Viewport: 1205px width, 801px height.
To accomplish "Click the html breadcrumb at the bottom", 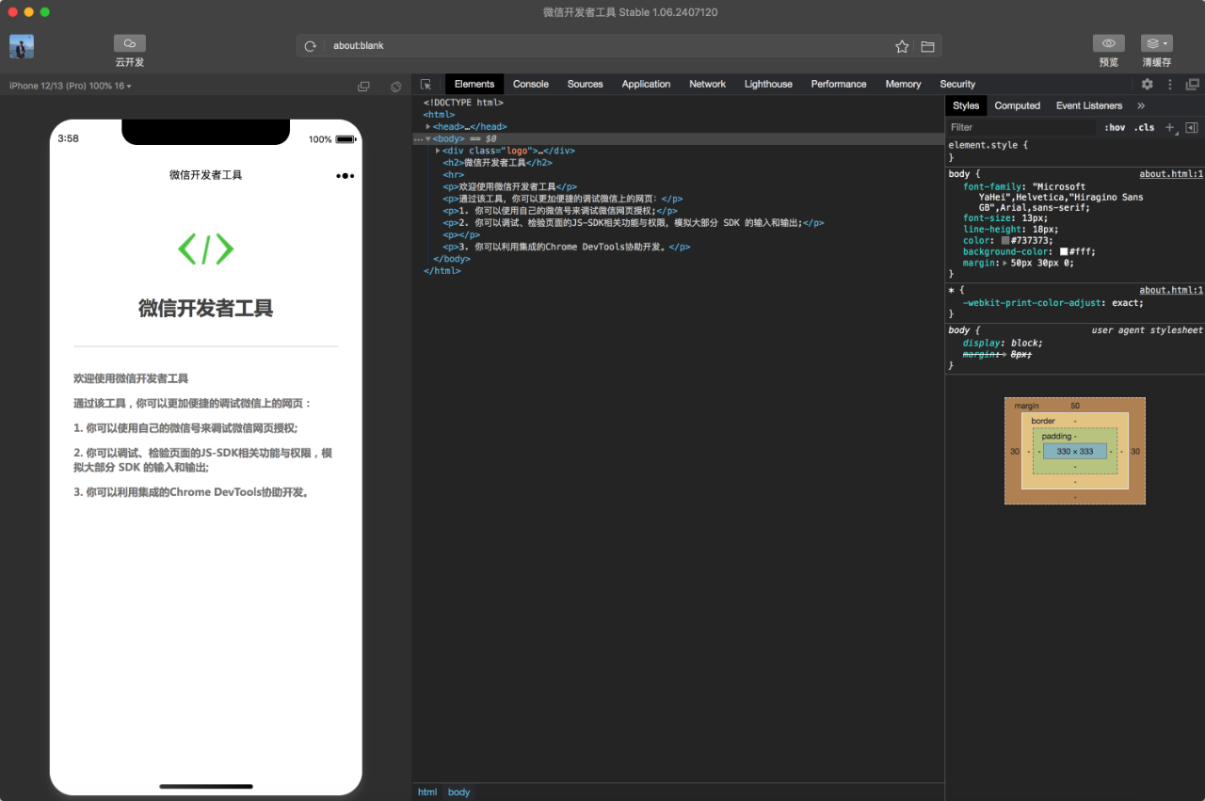I will [x=427, y=793].
